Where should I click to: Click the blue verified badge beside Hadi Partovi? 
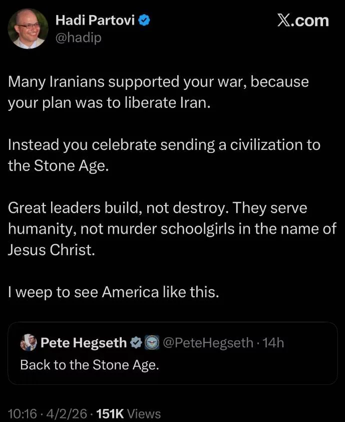pyautogui.click(x=145, y=21)
